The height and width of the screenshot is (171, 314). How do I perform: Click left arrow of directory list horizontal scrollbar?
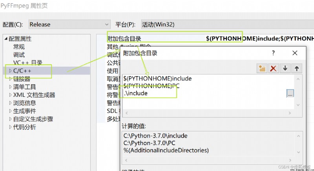126,113
